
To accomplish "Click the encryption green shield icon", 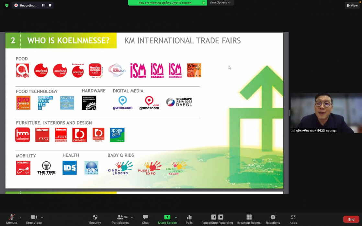I will pos(7,5).
